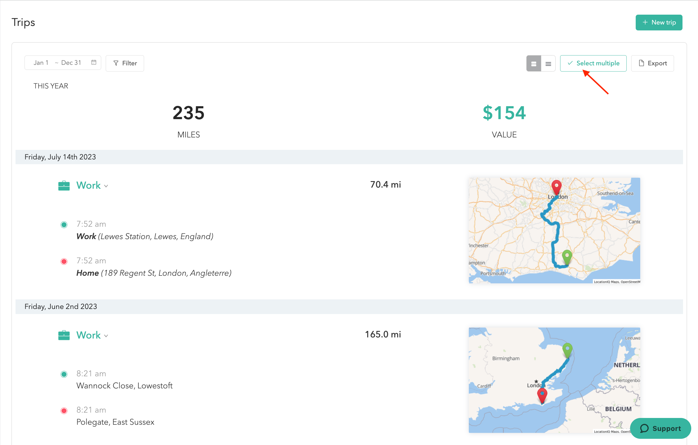This screenshot has height=445, width=698.
Task: Open the Filter options
Action: click(x=125, y=63)
